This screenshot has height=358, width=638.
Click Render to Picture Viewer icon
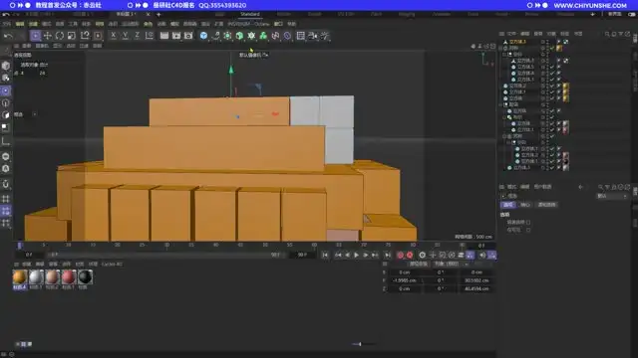[x=176, y=36]
